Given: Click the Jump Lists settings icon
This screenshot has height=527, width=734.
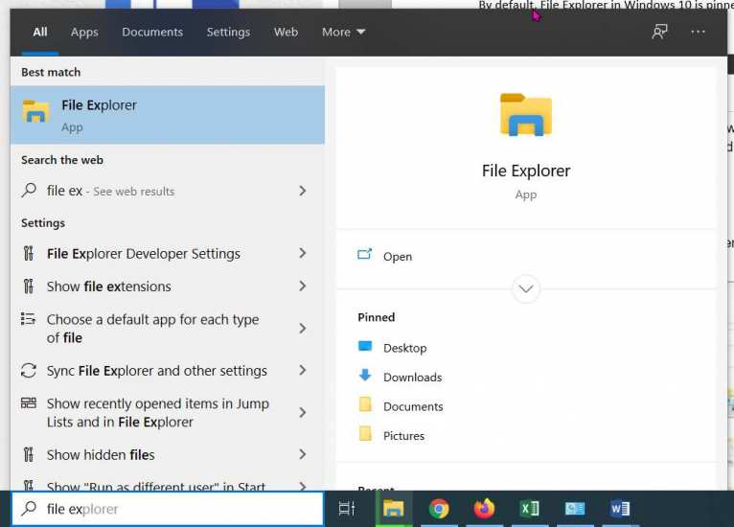Looking at the screenshot, I should click(x=29, y=403).
